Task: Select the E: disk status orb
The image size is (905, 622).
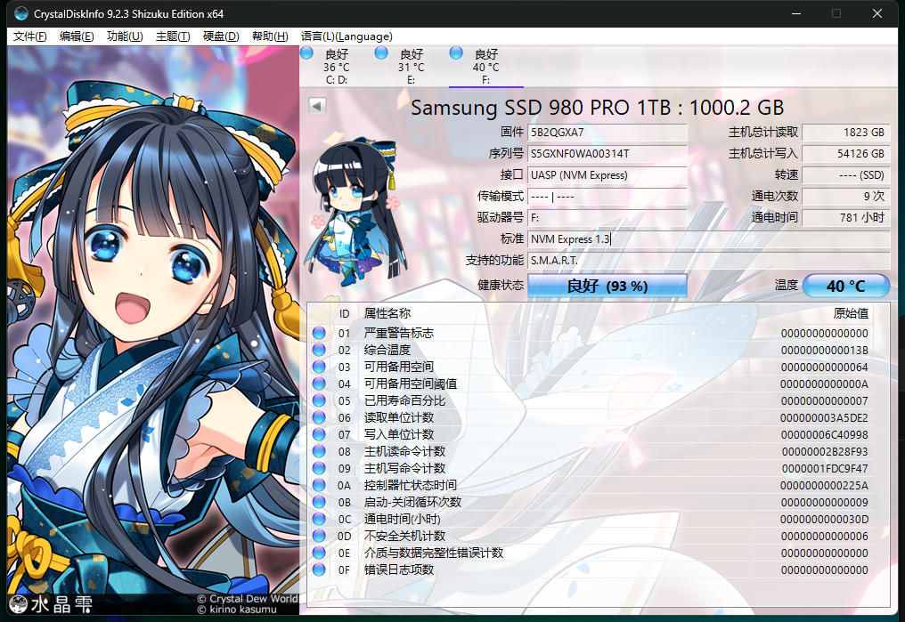Action: coord(381,53)
